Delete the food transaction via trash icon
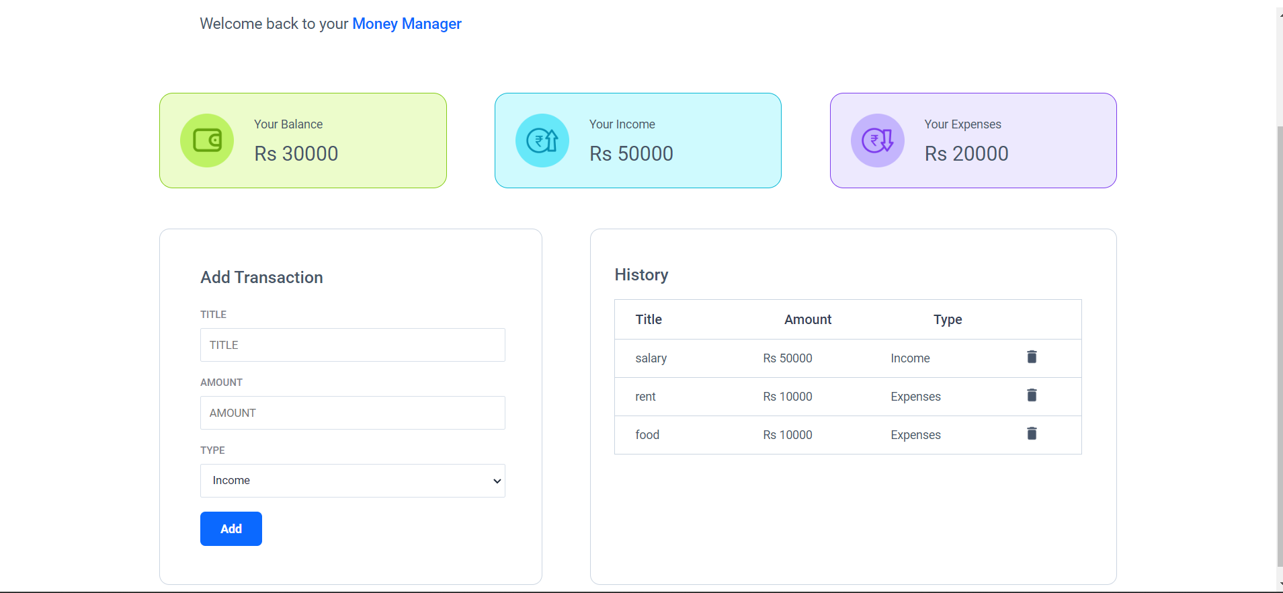Viewport: 1283px width, 593px height. click(x=1032, y=434)
